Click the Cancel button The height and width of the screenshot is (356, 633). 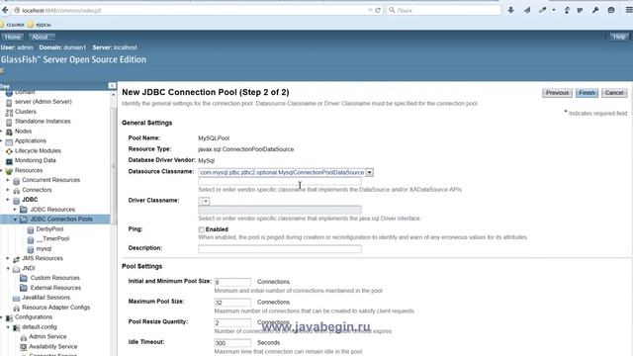click(614, 93)
